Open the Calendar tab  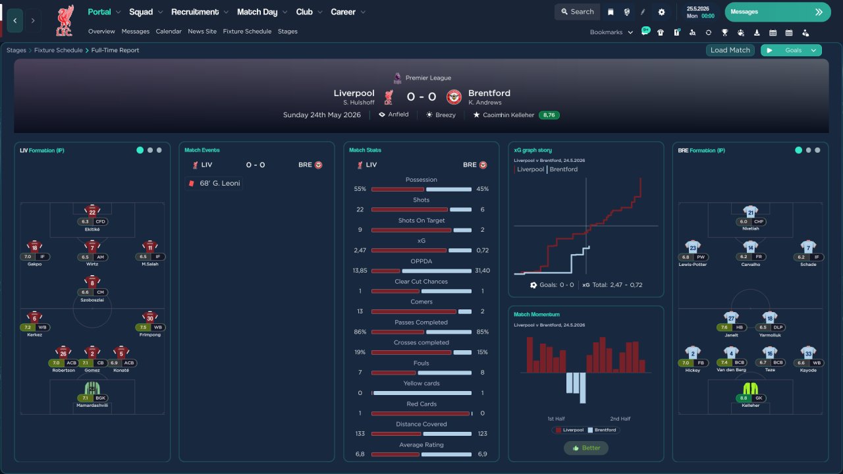(x=169, y=31)
